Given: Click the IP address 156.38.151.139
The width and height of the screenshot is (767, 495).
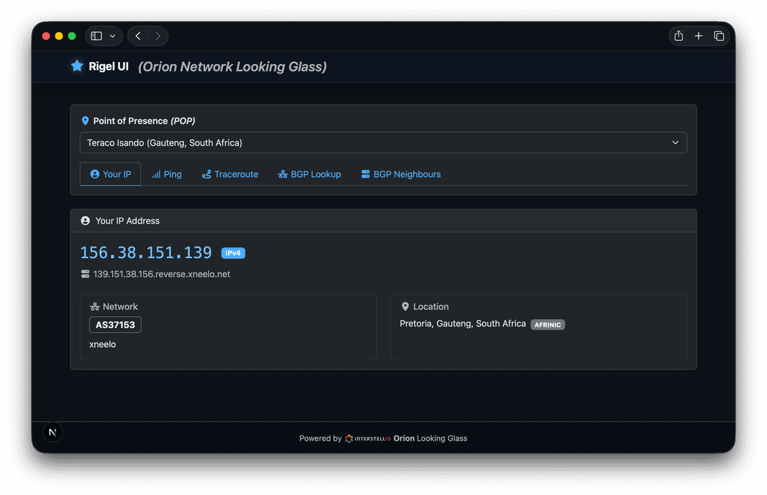Looking at the screenshot, I should pos(146,253).
